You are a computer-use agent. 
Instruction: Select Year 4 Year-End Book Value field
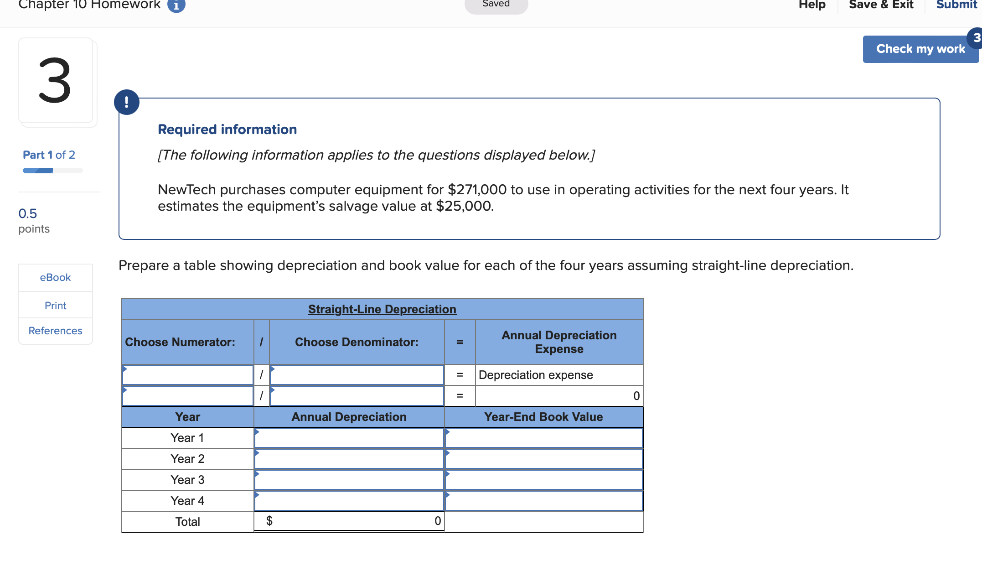point(543,501)
